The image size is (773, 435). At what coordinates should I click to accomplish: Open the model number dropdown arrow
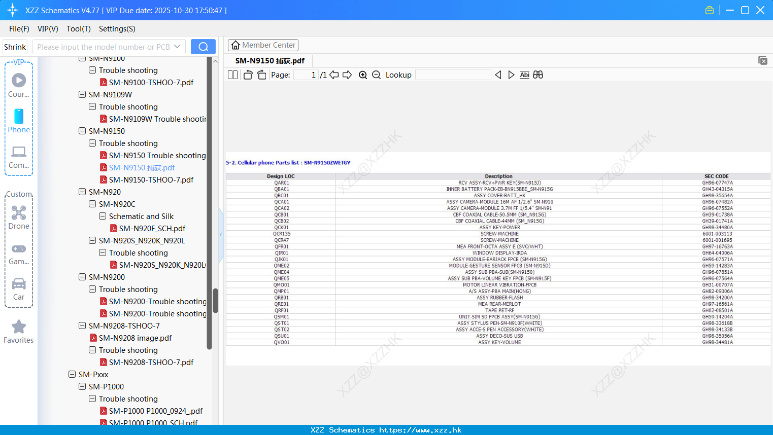(x=177, y=47)
